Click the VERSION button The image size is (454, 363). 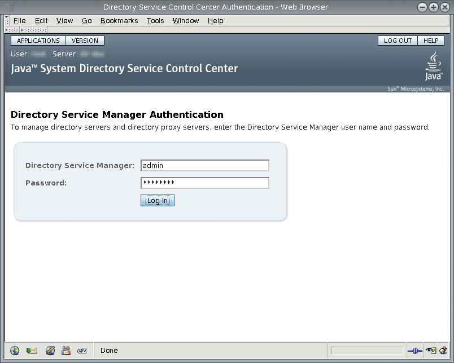(85, 41)
